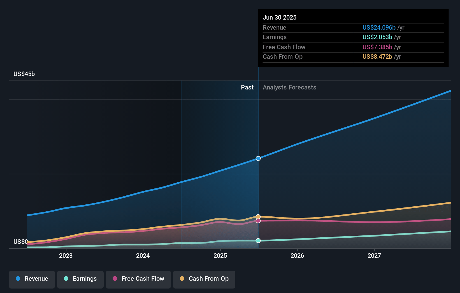This screenshot has width=460, height=293.
Task: Toggle the Free Cash Flow legend button
Action: 138,279
